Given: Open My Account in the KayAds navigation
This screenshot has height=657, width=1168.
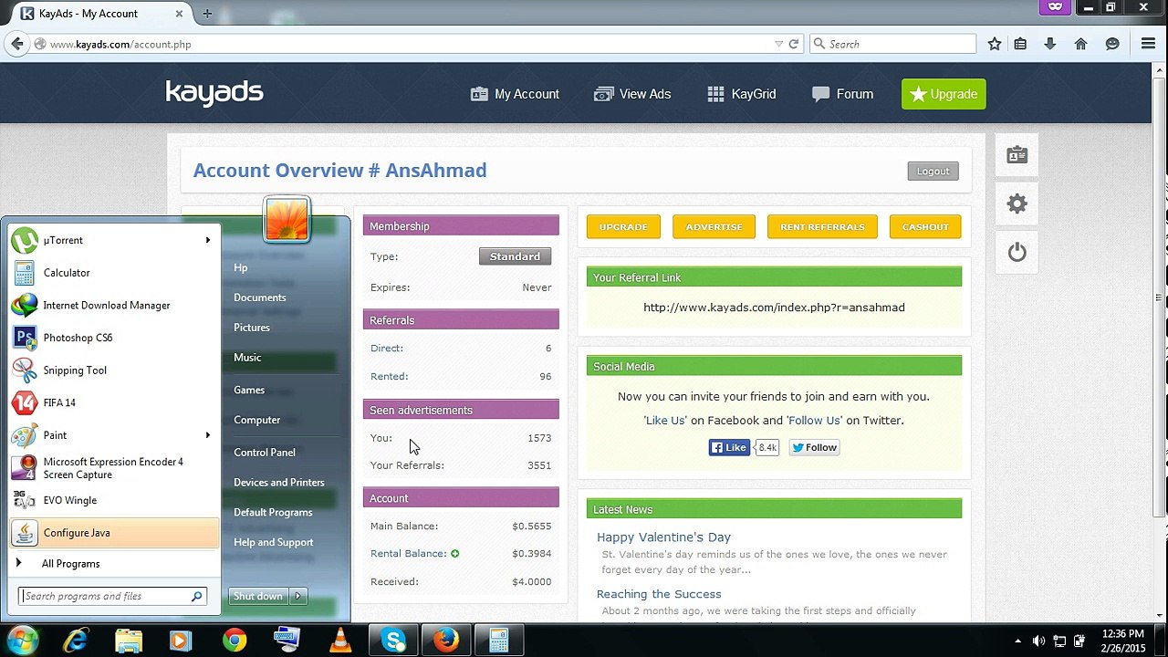Looking at the screenshot, I should tap(515, 94).
